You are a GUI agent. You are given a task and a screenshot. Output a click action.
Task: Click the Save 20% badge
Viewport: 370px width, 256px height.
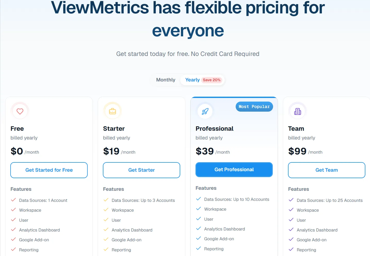(212, 80)
